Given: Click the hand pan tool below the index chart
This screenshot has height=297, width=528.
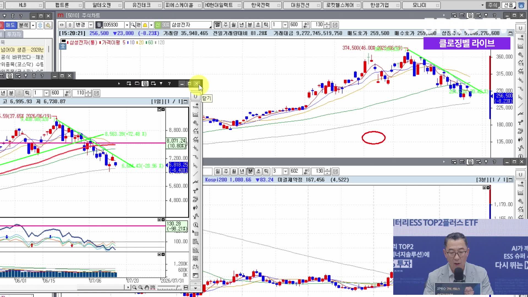Looking at the screenshot, I should point(147,287).
